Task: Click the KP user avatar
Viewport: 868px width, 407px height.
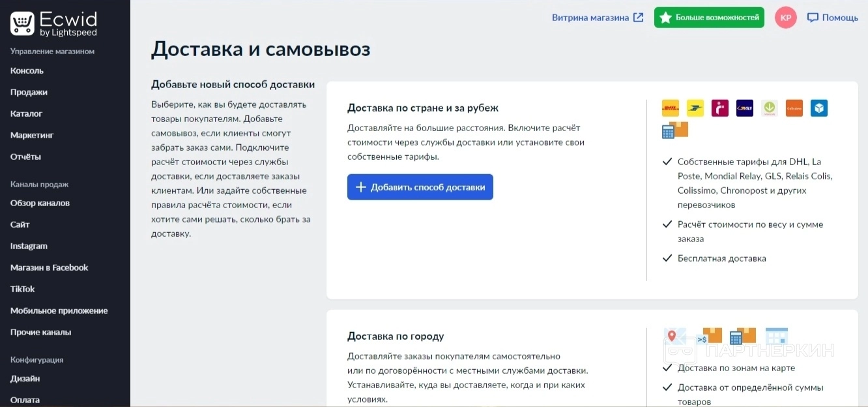Action: coord(786,18)
